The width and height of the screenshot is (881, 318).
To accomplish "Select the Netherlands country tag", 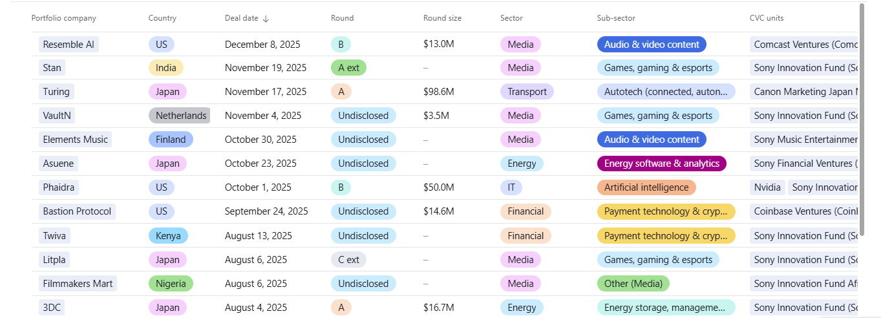I will coord(180,116).
